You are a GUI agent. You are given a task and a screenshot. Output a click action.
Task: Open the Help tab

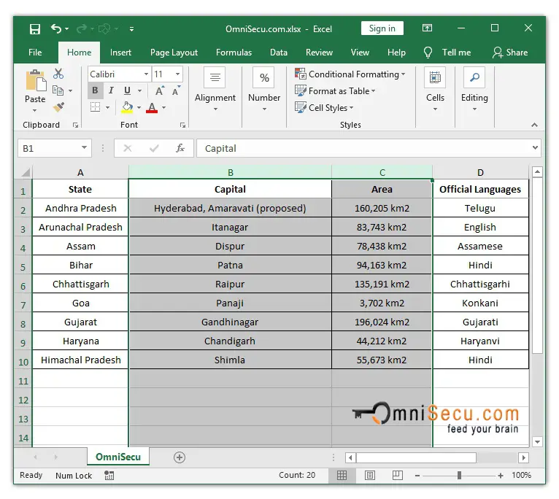click(396, 53)
